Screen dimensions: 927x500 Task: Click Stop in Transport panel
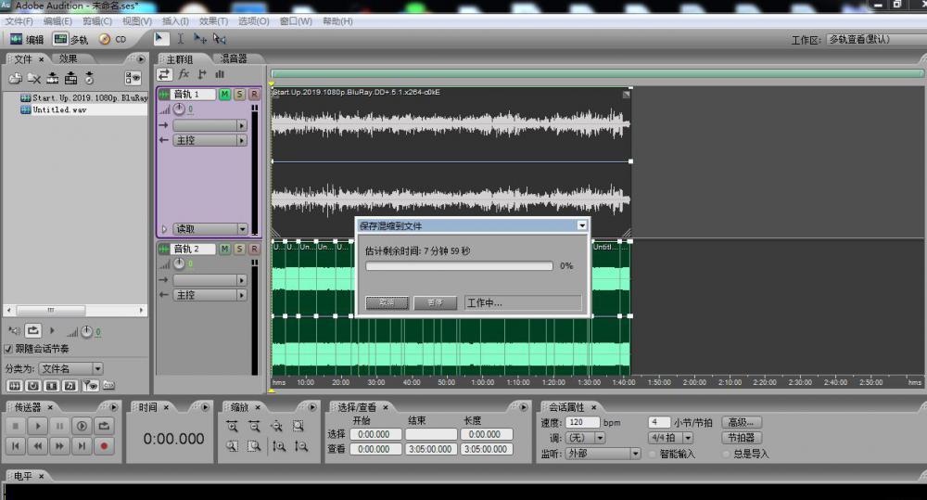16,426
